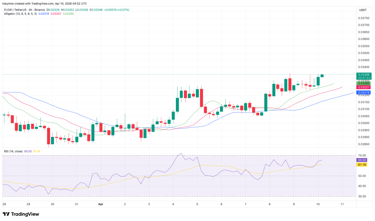Click the countdown timer 03:07:53 on the price tag

point(364,78)
